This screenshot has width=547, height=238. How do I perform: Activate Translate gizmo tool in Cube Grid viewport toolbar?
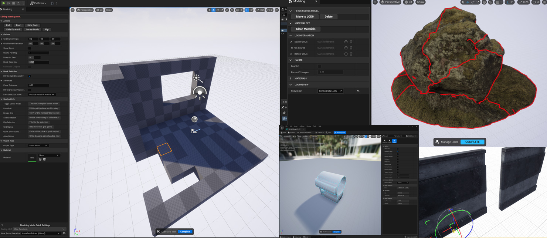214,10
